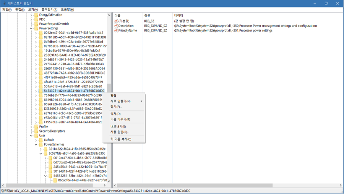The width and height of the screenshot is (344, 194).
Task: Select the FriendlyName value icon
Action: pos(116,31)
